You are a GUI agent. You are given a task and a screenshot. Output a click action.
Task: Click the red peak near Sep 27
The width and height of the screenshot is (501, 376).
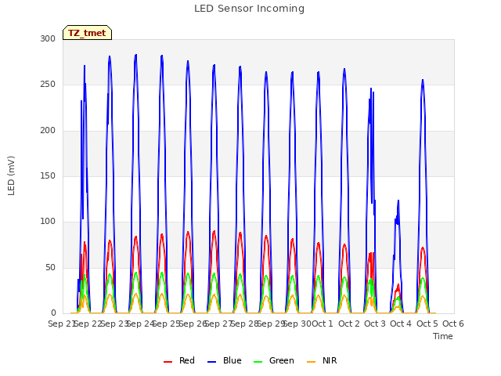pos(214,232)
